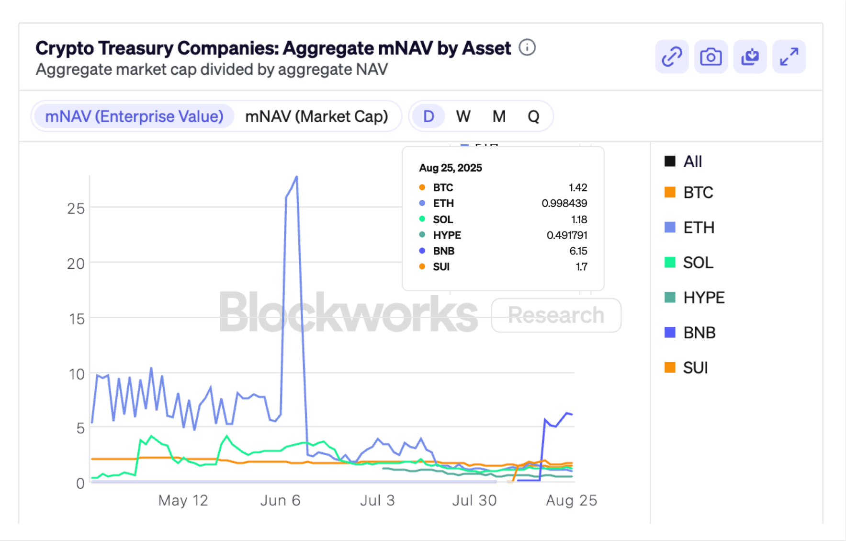Select the weekly W timeframe

(463, 115)
